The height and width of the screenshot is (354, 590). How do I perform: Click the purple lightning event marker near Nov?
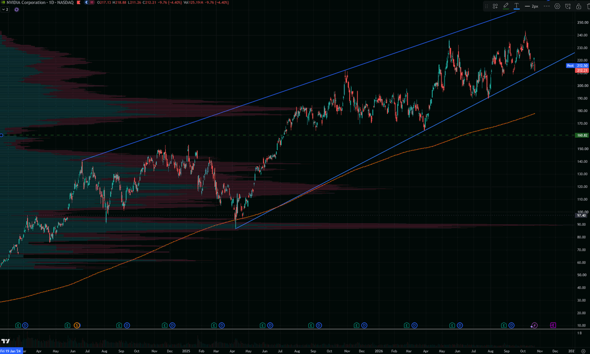click(534, 325)
